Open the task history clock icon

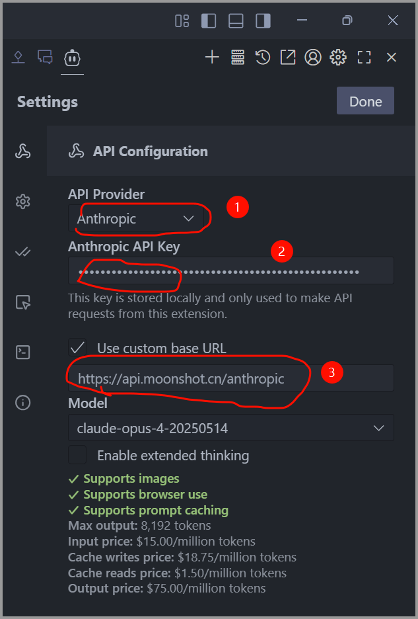tap(263, 58)
